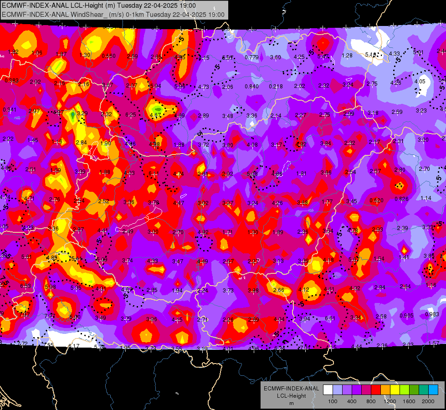The height and width of the screenshot is (410, 446).
Task: Click the wind shear value 1.14
Action: (x=426, y=198)
